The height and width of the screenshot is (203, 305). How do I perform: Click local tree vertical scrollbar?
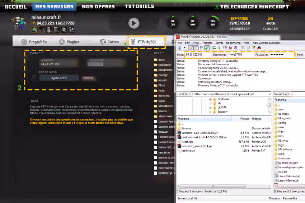coord(269,105)
